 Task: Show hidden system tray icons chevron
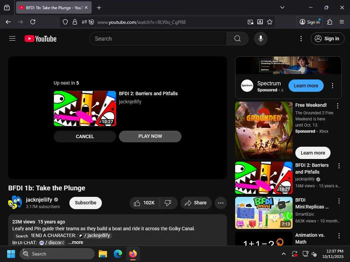click(283, 254)
